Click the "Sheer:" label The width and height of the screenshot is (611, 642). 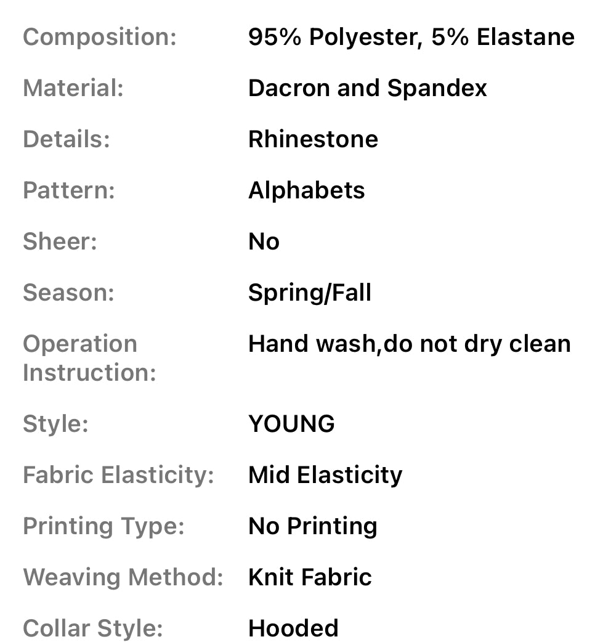tap(60, 242)
